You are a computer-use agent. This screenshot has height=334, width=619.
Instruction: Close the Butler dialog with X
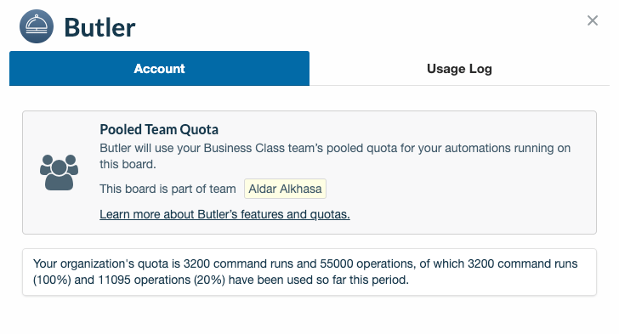[592, 20]
